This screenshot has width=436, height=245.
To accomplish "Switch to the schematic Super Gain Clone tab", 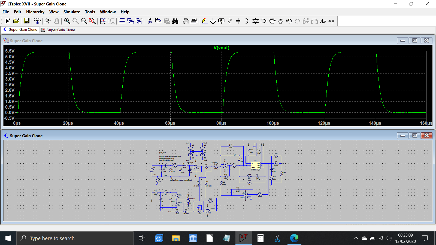I will (x=20, y=30).
